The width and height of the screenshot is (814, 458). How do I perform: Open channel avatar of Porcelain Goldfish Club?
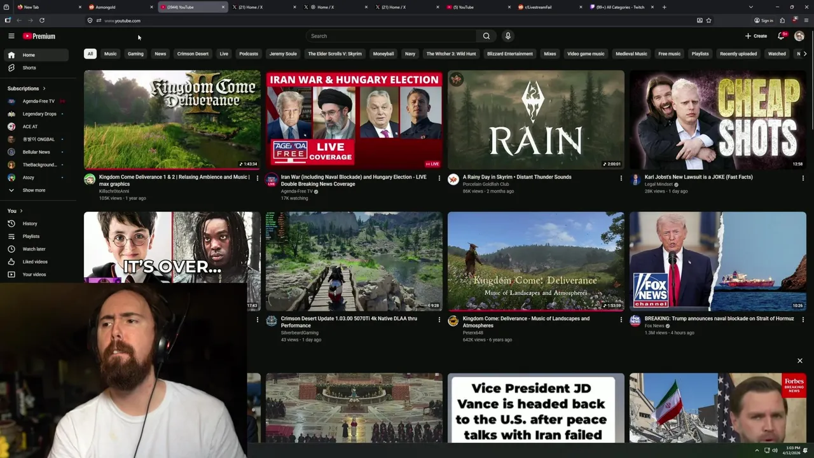pos(453,180)
